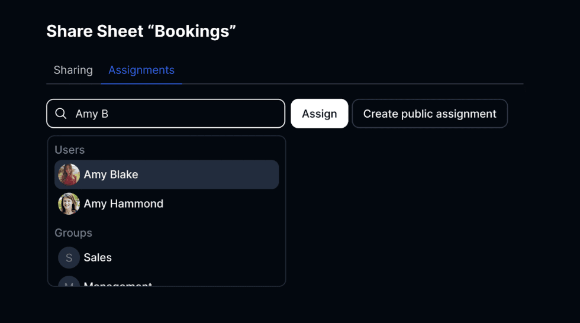Click the Users section header
The width and height of the screenshot is (580, 323).
pos(69,150)
